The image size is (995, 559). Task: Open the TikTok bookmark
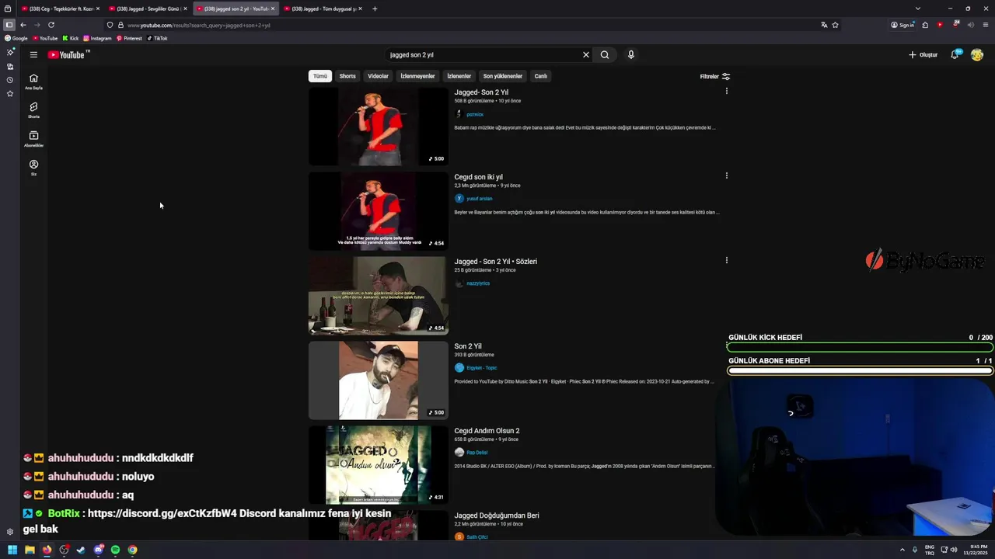tap(157, 38)
